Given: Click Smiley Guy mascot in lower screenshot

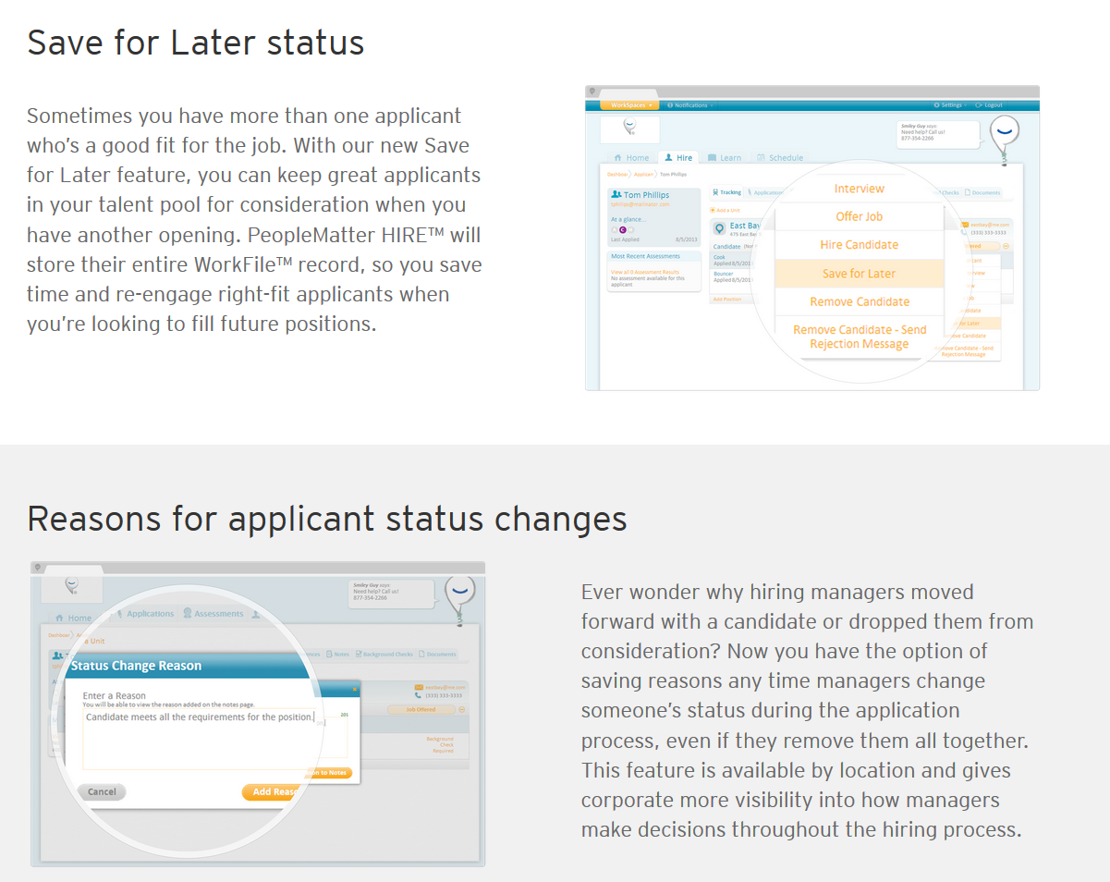Looking at the screenshot, I should point(459,601).
